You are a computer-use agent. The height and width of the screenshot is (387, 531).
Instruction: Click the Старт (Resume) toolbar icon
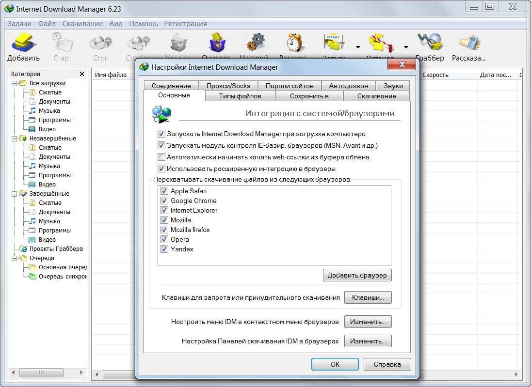tap(62, 42)
